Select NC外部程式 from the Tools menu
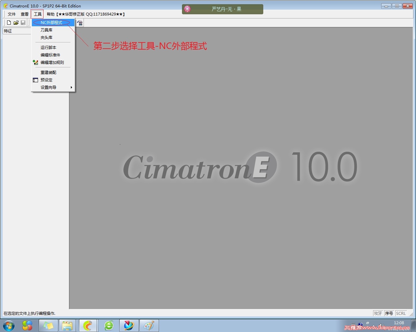This screenshot has height=332, width=416. click(53, 23)
